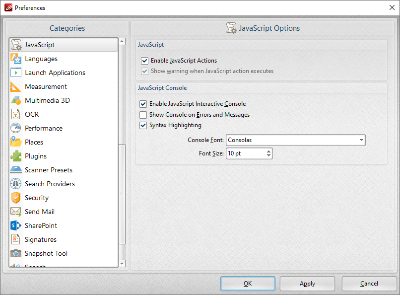Click the Send Mail envelope icon
The image size is (400, 295).
[x=16, y=212]
